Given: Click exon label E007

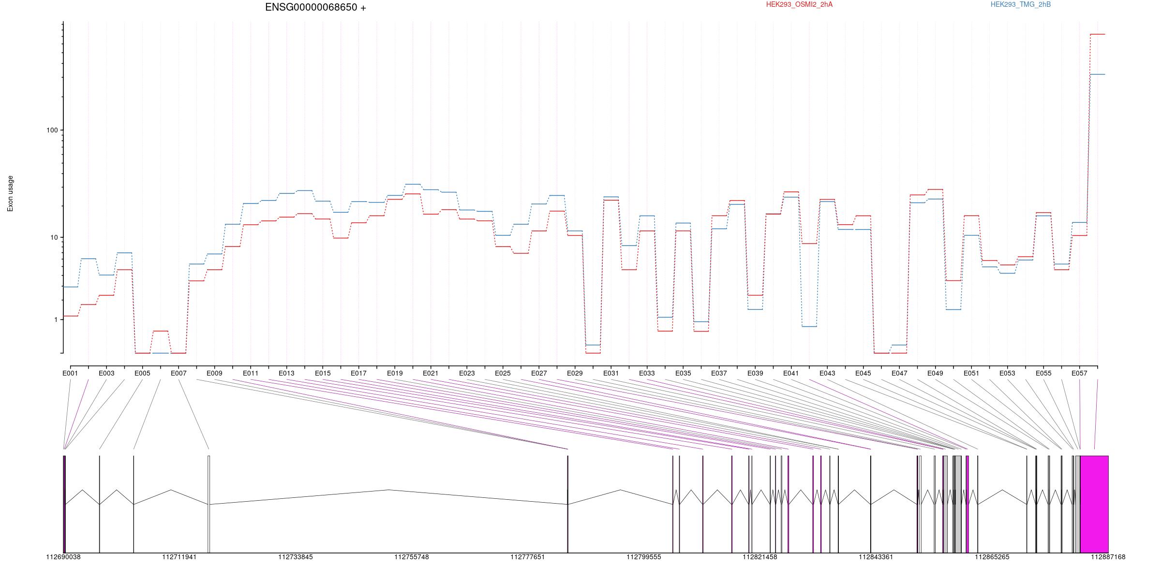Looking at the screenshot, I should point(179,373).
